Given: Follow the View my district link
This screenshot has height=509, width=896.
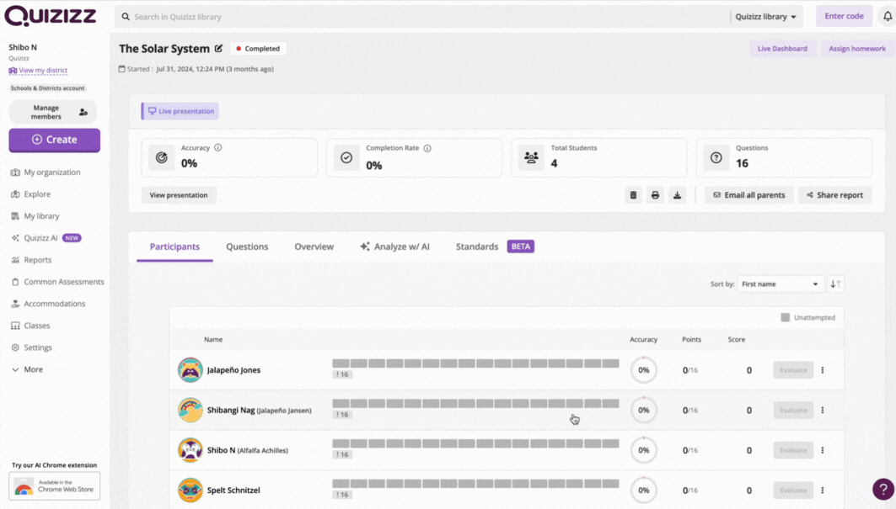Looking at the screenshot, I should pos(38,70).
